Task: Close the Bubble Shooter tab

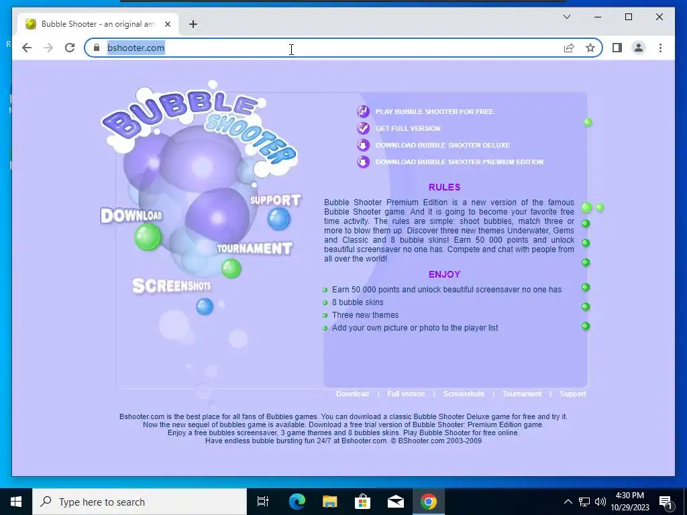Action: (167, 24)
